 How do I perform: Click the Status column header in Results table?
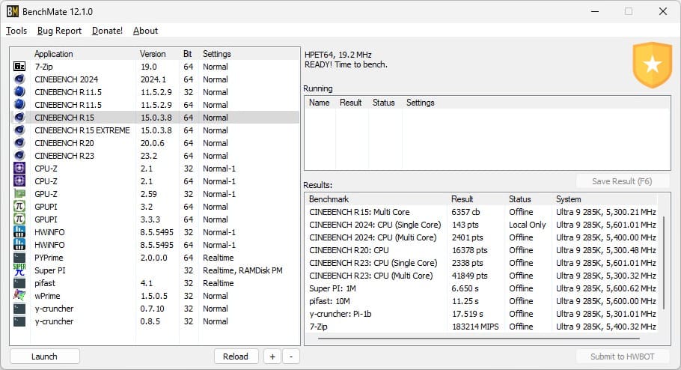(520, 199)
